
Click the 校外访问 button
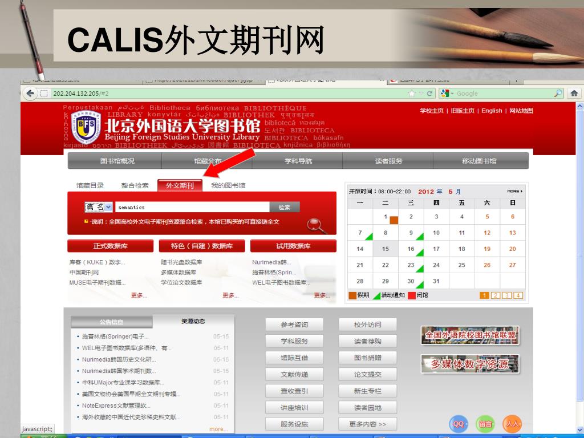(368, 325)
